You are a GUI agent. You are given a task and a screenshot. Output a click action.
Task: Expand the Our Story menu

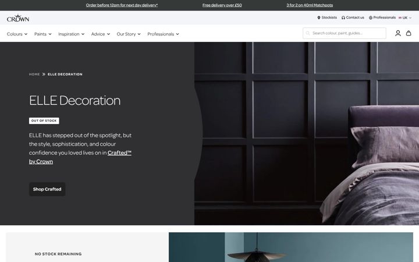pos(129,34)
